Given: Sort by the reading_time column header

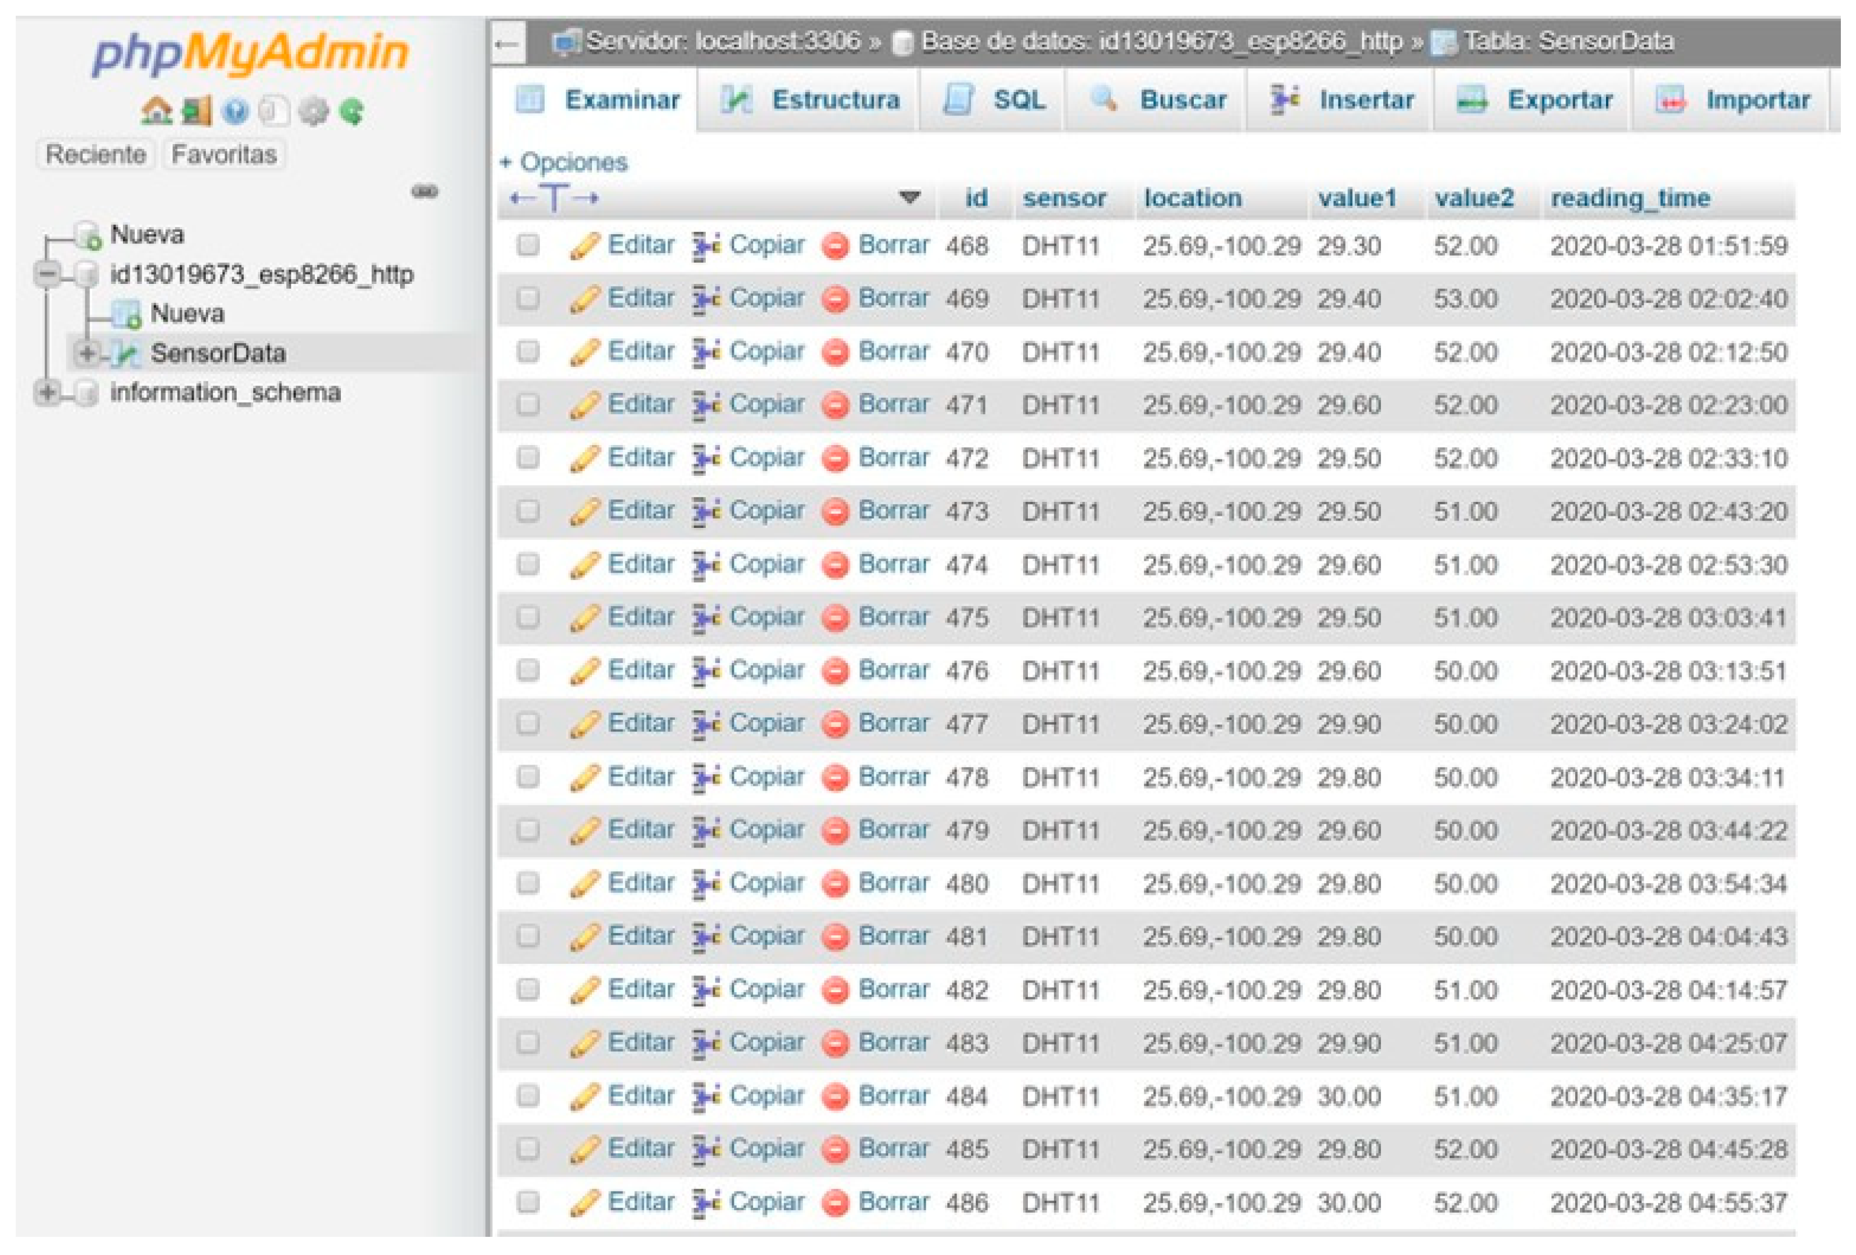Looking at the screenshot, I should 1630,198.
